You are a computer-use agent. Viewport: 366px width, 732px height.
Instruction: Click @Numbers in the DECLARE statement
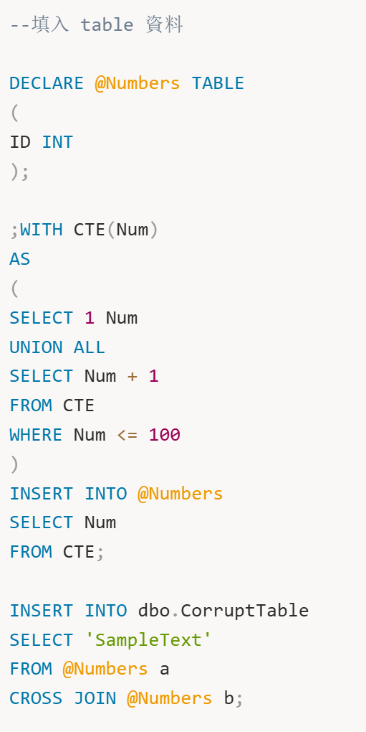pos(138,83)
